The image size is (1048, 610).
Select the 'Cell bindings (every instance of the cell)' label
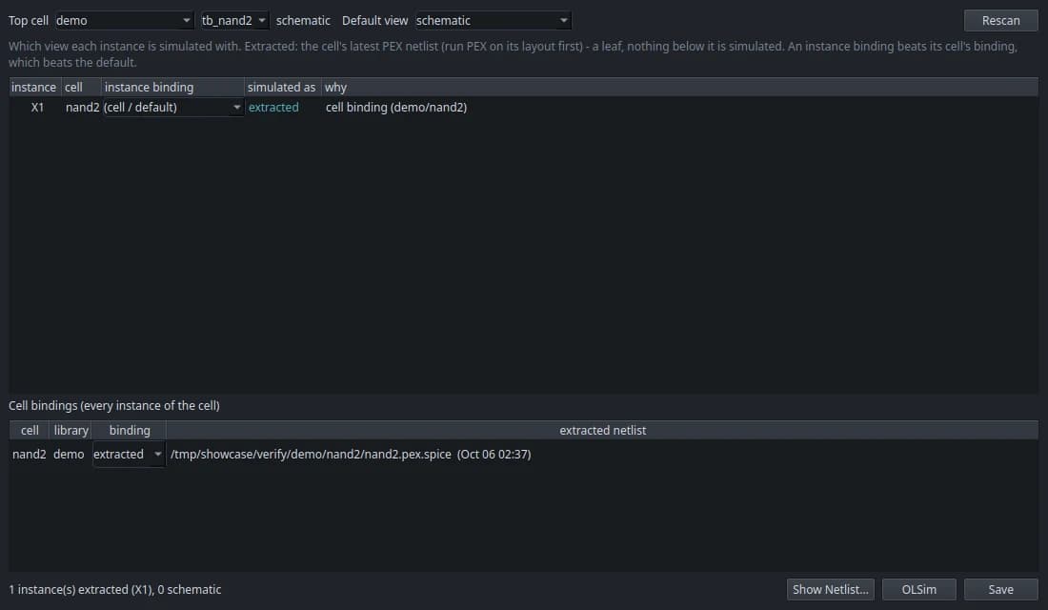click(114, 405)
